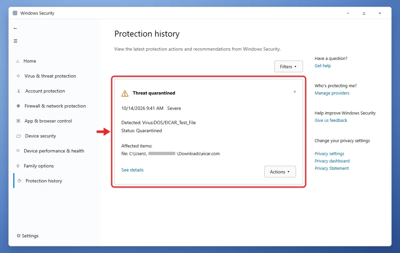Click Change your privacy settings text

pos(342,140)
